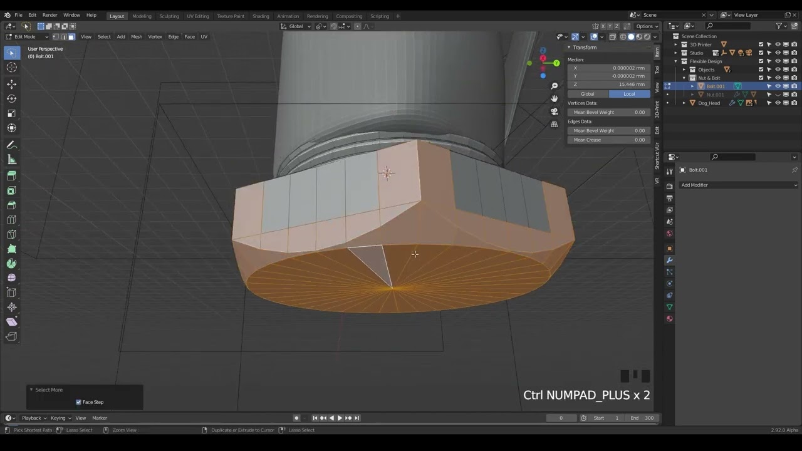The image size is (802, 451).
Task: Enable vertex select mode
Action: coord(56,37)
